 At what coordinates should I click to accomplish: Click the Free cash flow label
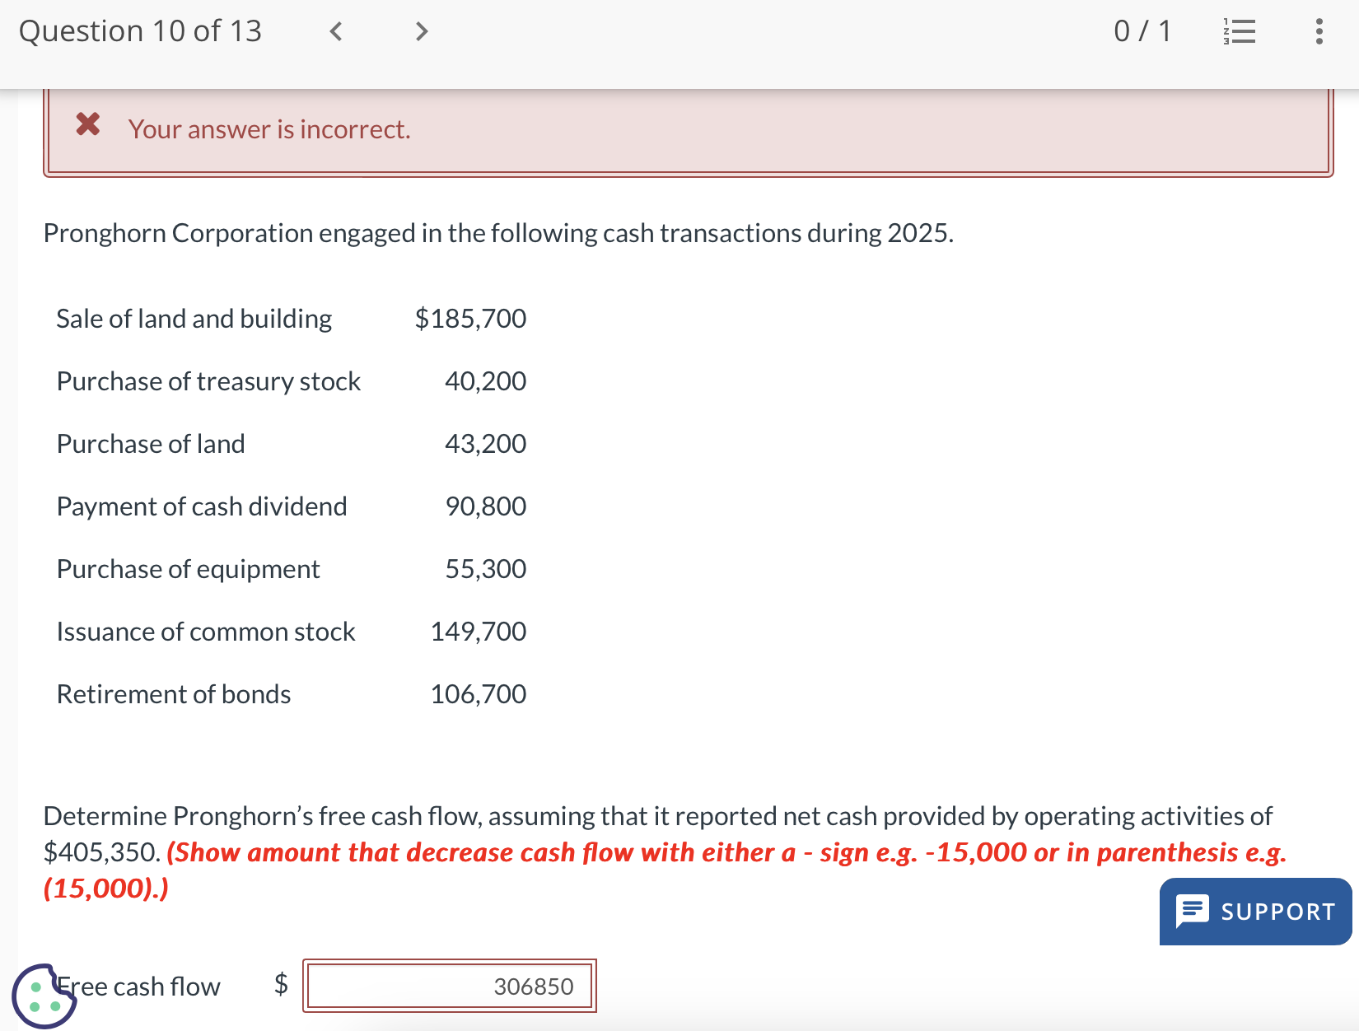tap(138, 986)
